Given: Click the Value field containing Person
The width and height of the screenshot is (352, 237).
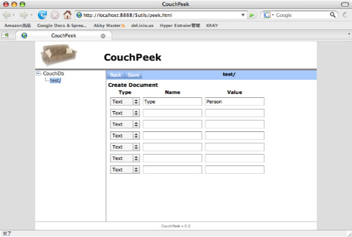Looking at the screenshot, I should coord(235,101).
